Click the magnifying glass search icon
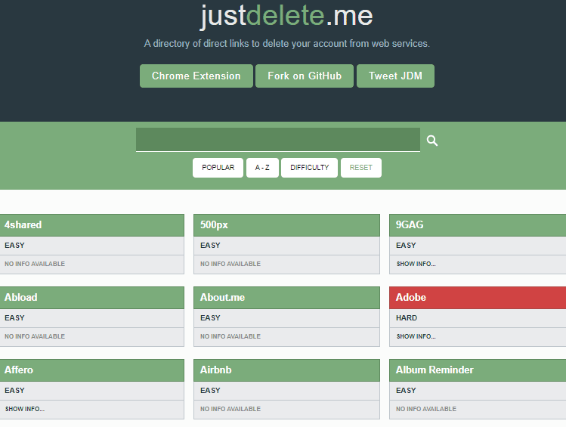The image size is (566, 427). click(x=432, y=141)
